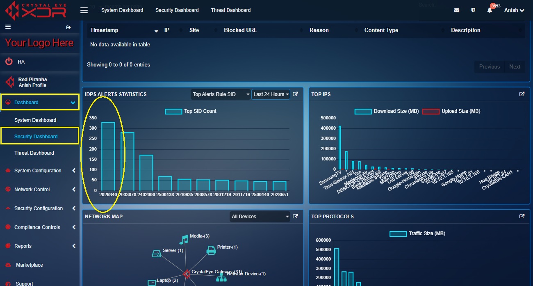Expand System Configuration menu
The width and height of the screenshot is (533, 286).
click(40, 171)
